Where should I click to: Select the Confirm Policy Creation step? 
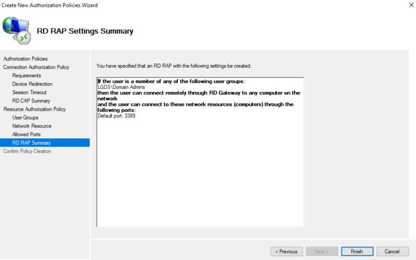27,151
